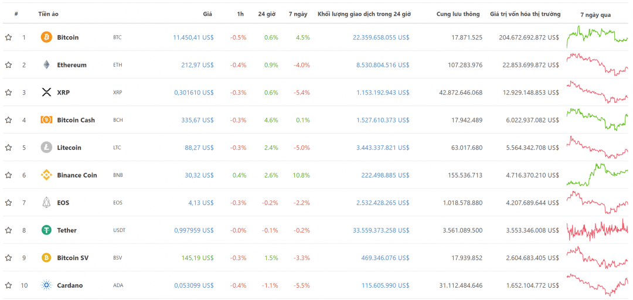Star the Cardano row
Screen dimensions: 633x300
pos(8,285)
